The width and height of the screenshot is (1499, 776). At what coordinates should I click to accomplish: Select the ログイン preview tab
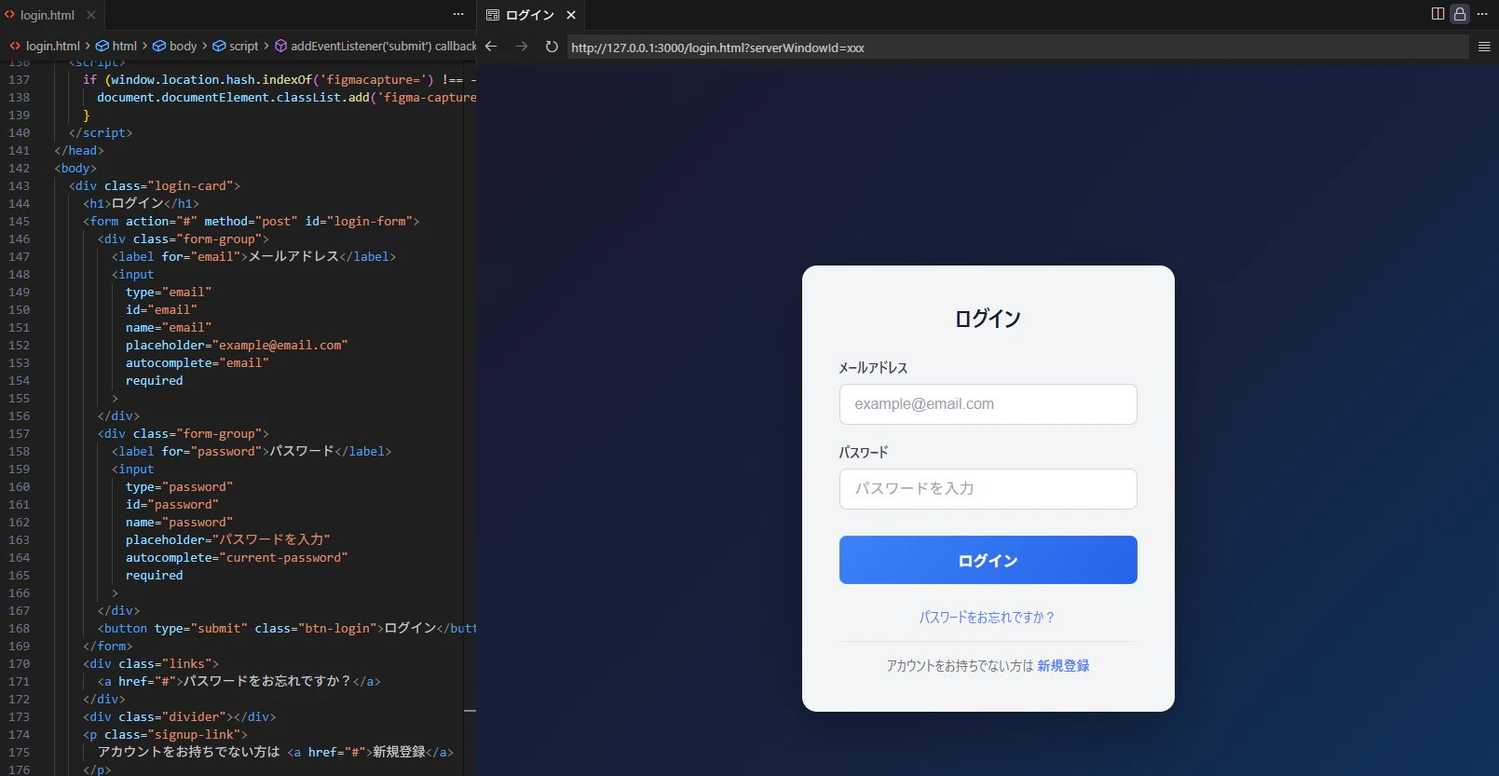coord(529,15)
